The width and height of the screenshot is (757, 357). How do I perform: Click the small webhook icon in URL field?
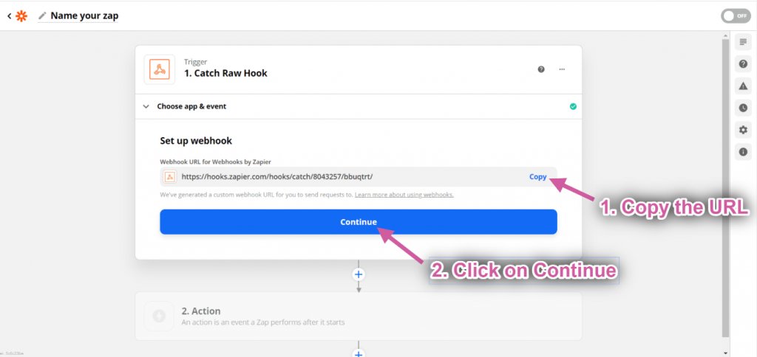click(169, 177)
